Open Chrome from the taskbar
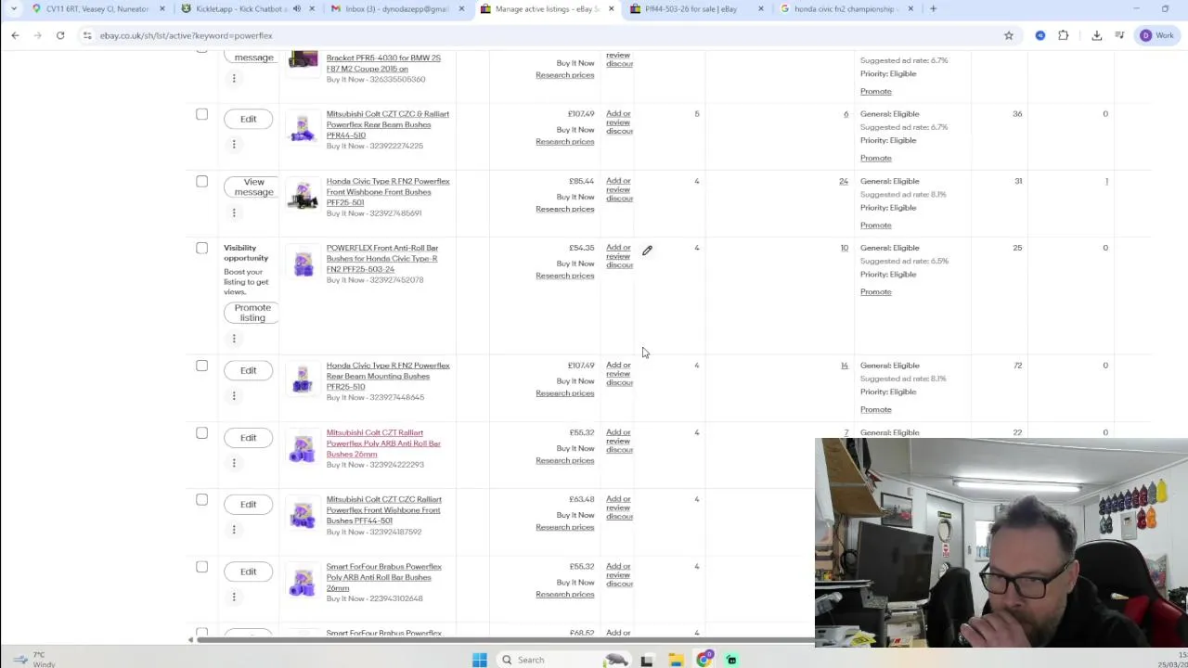The width and height of the screenshot is (1188, 668). tap(704, 660)
